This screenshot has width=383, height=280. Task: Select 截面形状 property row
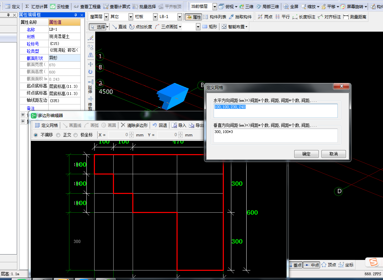click(50, 58)
